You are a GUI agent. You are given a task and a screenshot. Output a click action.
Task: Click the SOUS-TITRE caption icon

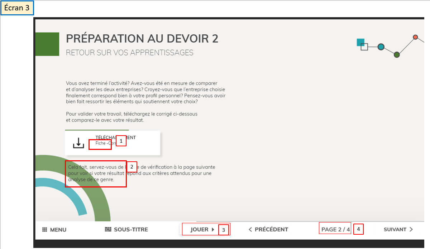point(108,230)
